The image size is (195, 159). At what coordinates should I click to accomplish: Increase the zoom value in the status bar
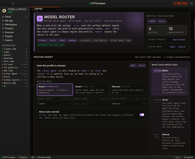tap(181, 157)
